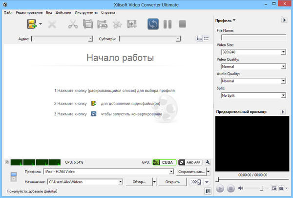Click the wrench settings icon near GPU
Image resolution: width=293 pixels, height=198 pixels.
click(208, 162)
